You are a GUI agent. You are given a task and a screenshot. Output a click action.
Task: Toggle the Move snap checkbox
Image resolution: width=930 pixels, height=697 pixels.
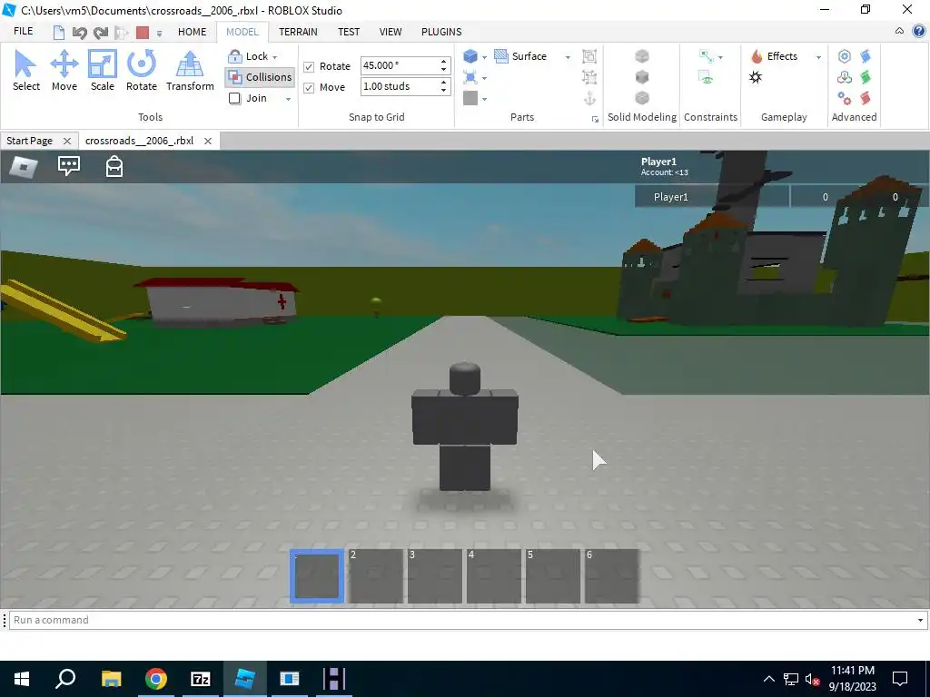tap(309, 88)
